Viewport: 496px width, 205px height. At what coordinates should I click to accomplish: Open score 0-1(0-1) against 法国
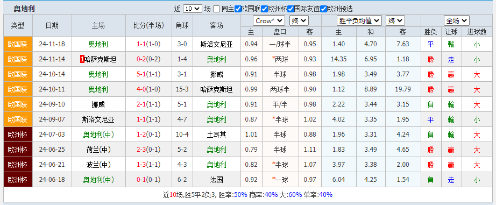[148, 180]
